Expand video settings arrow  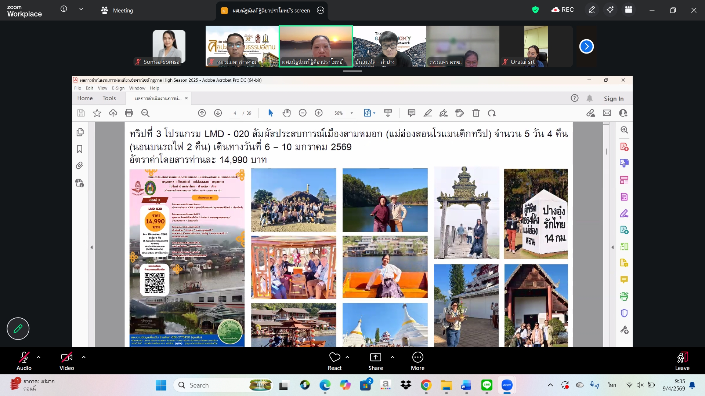coord(84,357)
